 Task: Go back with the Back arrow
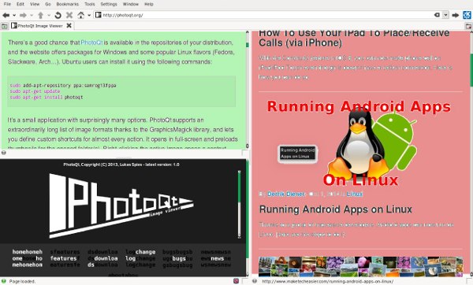pyautogui.click(x=6, y=15)
